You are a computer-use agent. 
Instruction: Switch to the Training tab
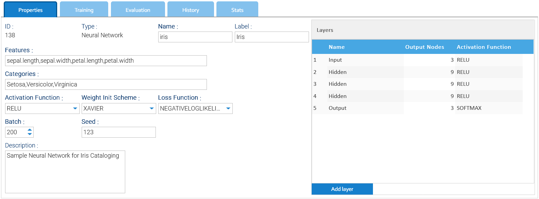(x=84, y=9)
